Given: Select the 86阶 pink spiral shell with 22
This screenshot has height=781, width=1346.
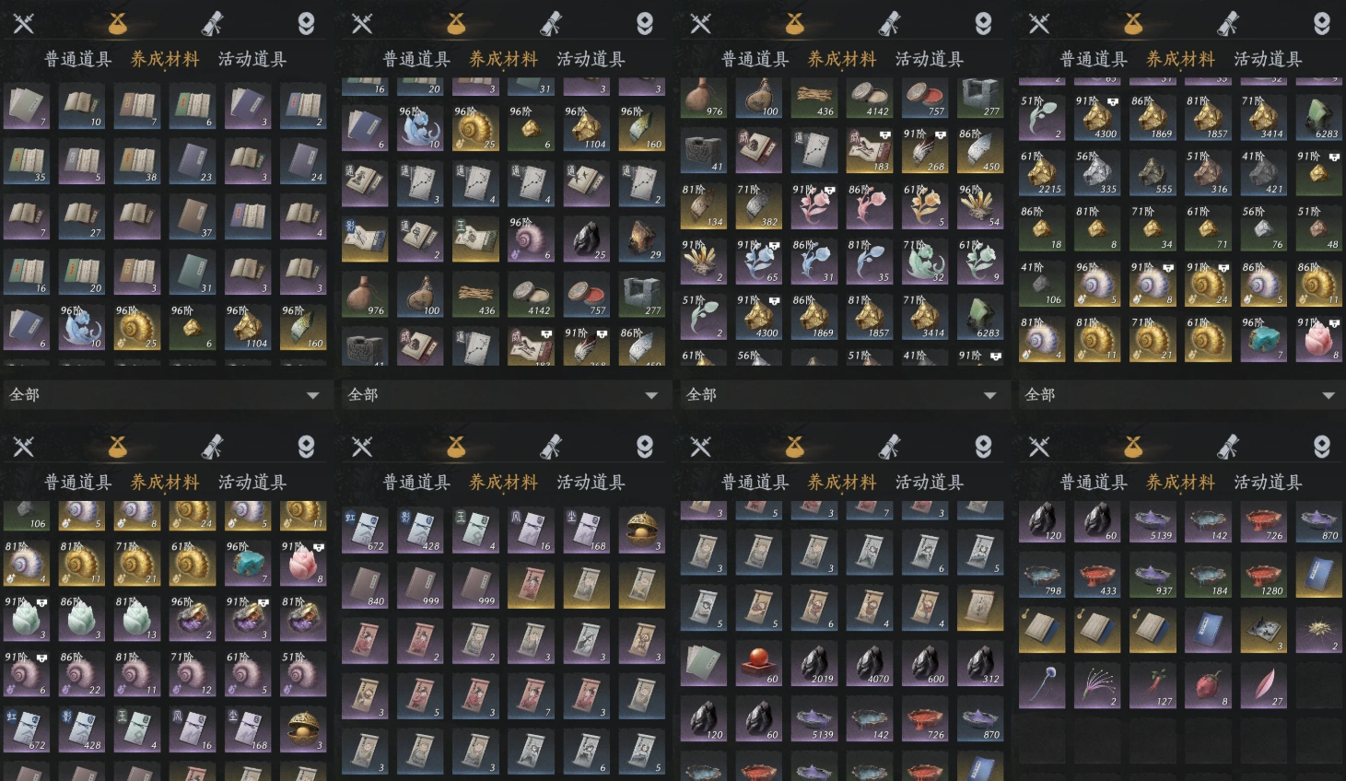Looking at the screenshot, I should coord(82,673).
